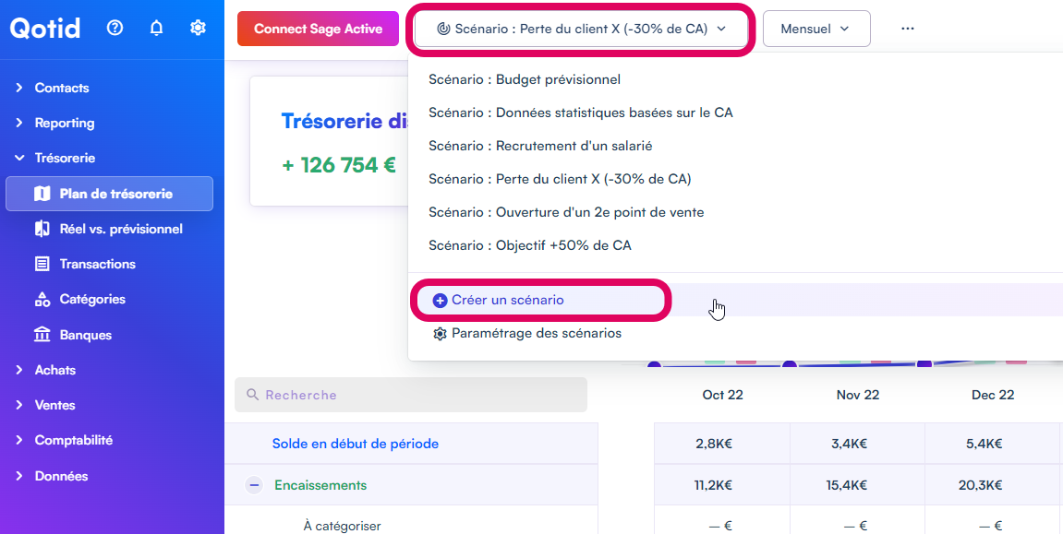Click the Réel vs. prévisionnel icon
Image resolution: width=1063 pixels, height=534 pixels.
tap(42, 229)
